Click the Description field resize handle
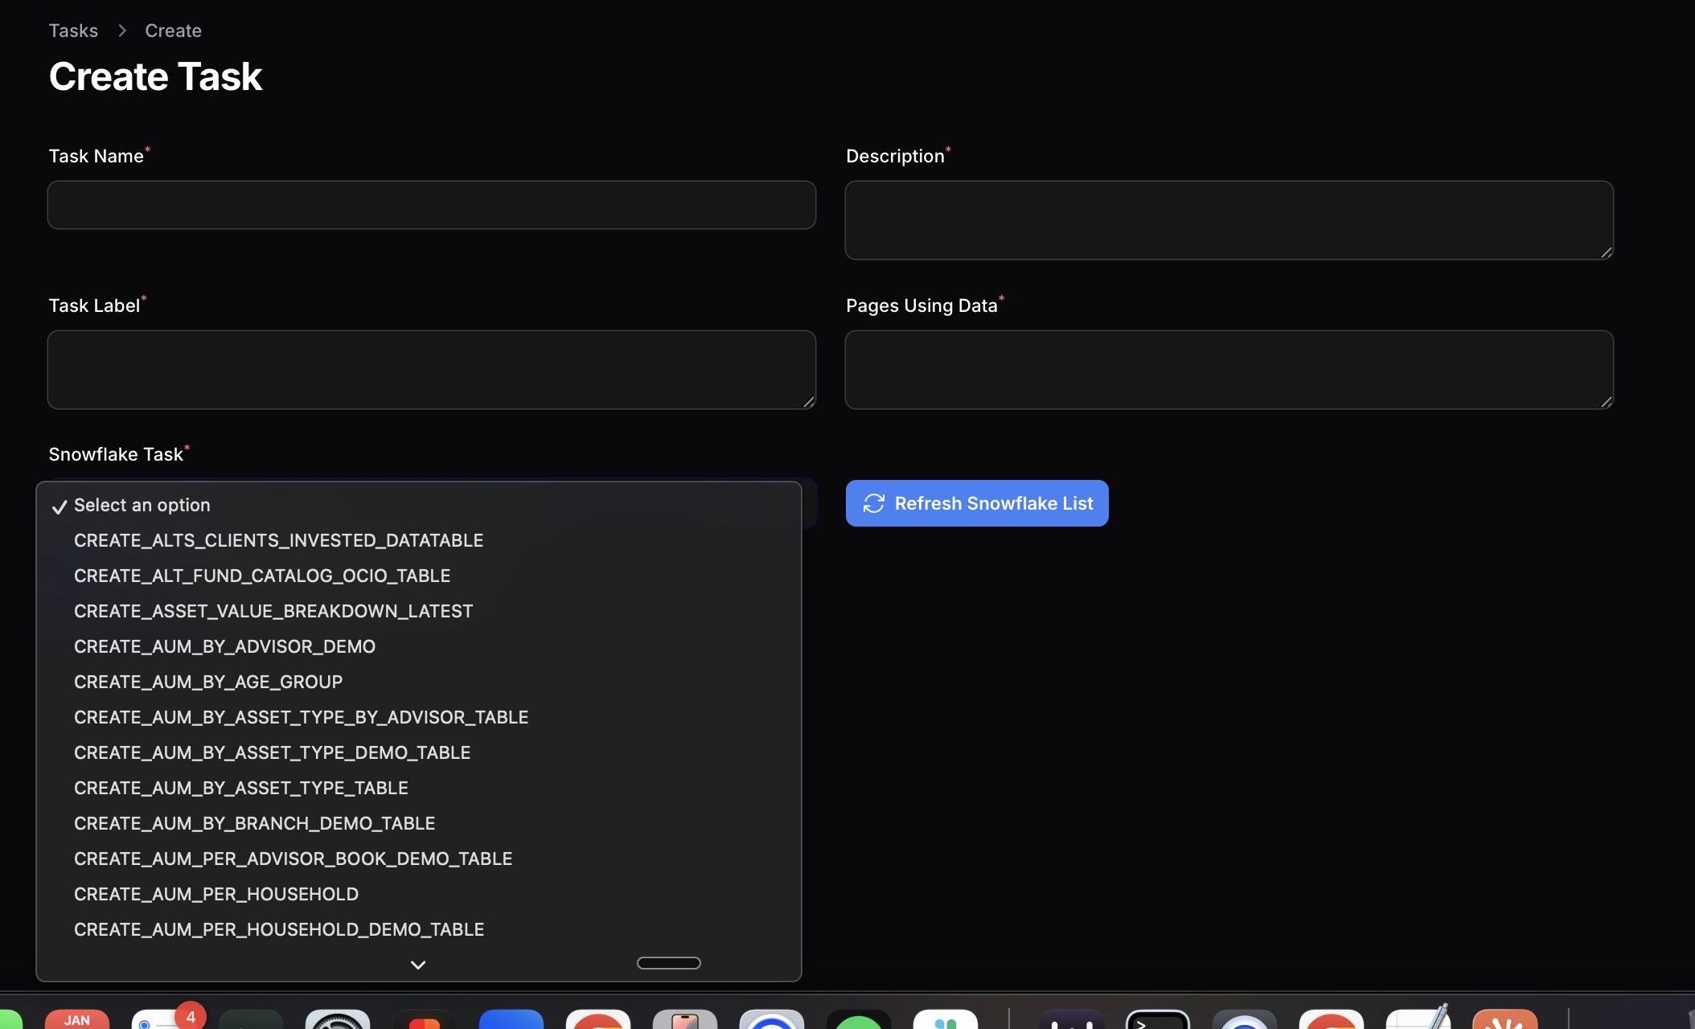Viewport: 1695px width, 1029px height. tap(1606, 252)
